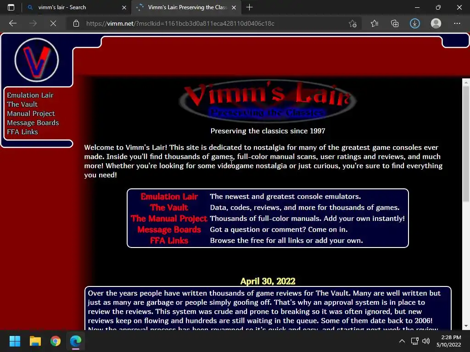This screenshot has height=352, width=470.
Task: Open the browser profile avatar
Action: tap(436, 23)
